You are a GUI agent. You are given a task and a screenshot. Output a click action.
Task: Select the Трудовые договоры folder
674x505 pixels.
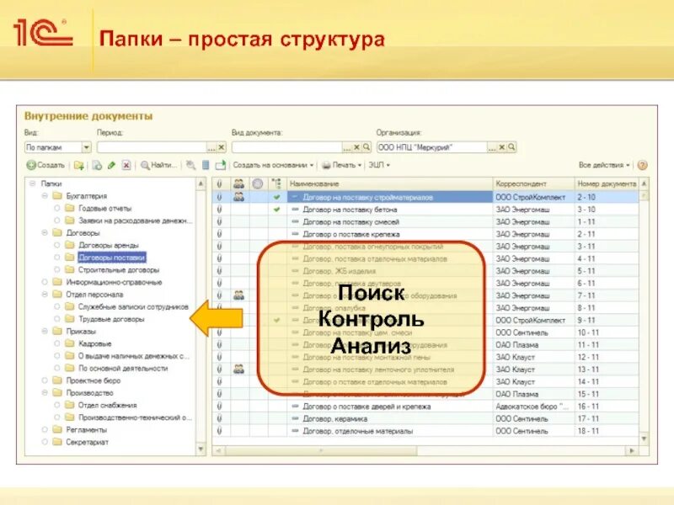111,319
